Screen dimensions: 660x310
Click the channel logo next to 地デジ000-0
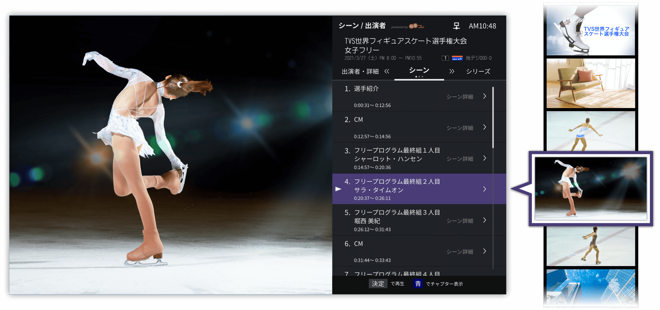click(x=457, y=58)
